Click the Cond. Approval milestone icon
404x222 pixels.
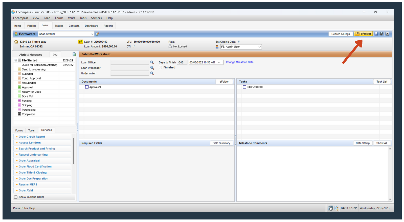pyautogui.click(x=19, y=78)
